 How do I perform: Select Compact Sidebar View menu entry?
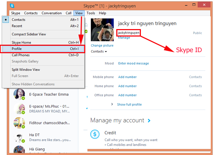[x=28, y=34]
